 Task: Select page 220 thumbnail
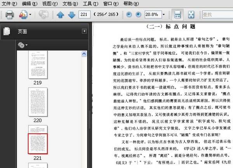pyautogui.click(x=37, y=102)
